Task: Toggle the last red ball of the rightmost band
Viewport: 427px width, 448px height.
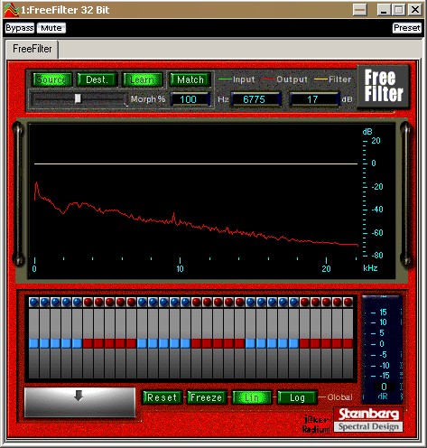Action: 348,302
